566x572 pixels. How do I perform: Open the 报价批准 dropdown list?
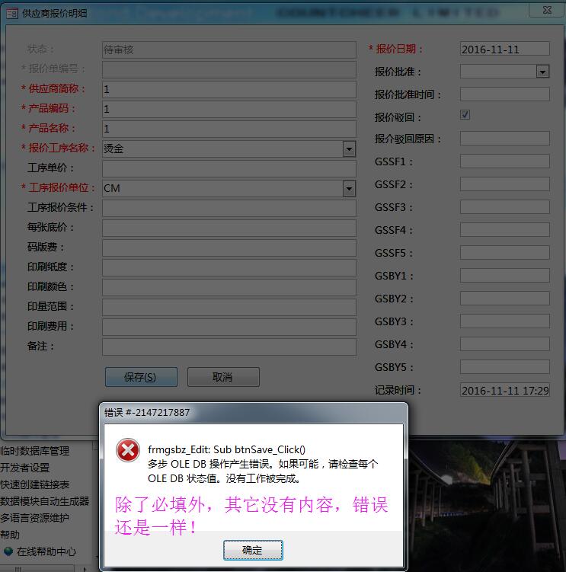542,72
